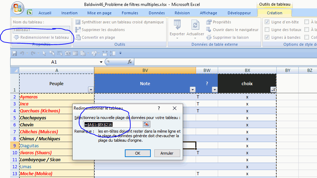The height and width of the screenshot is (178, 317).
Task: Click the Undo arrow icon
Action: (22, 53)
